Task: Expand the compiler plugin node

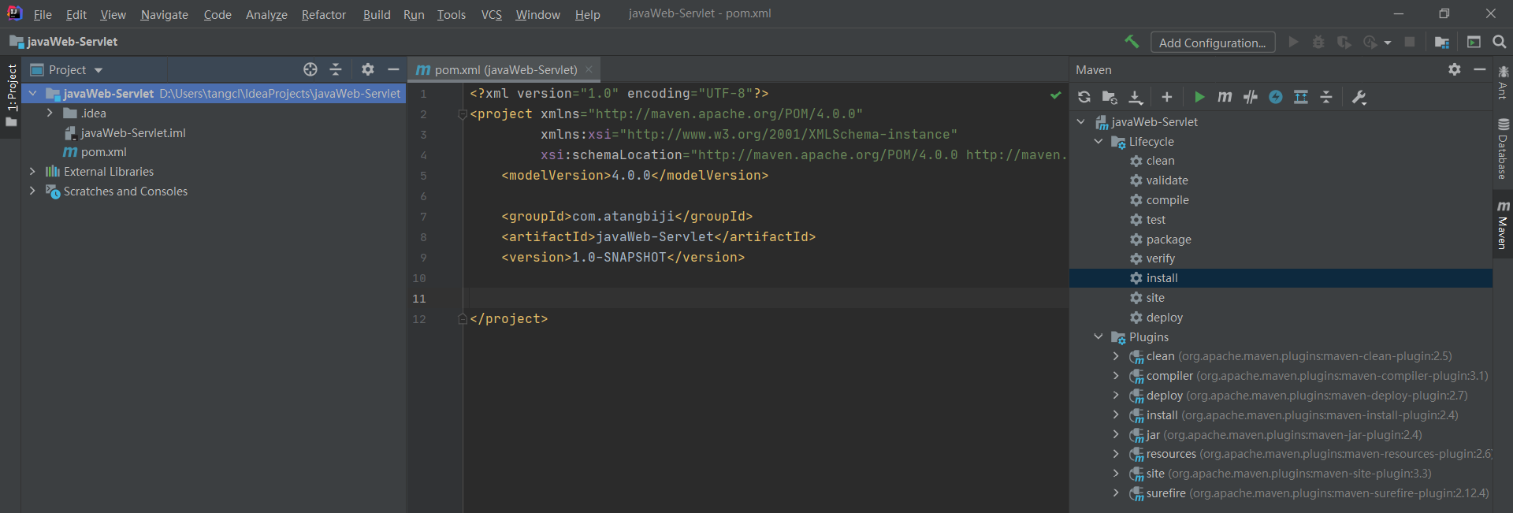Action: click(x=1116, y=376)
